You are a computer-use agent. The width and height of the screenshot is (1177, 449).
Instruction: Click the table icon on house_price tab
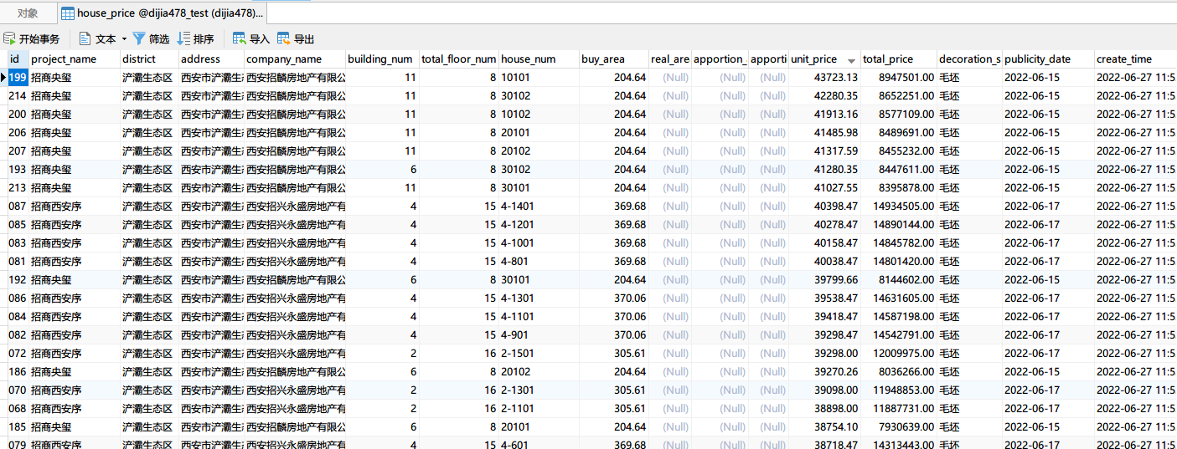[68, 13]
